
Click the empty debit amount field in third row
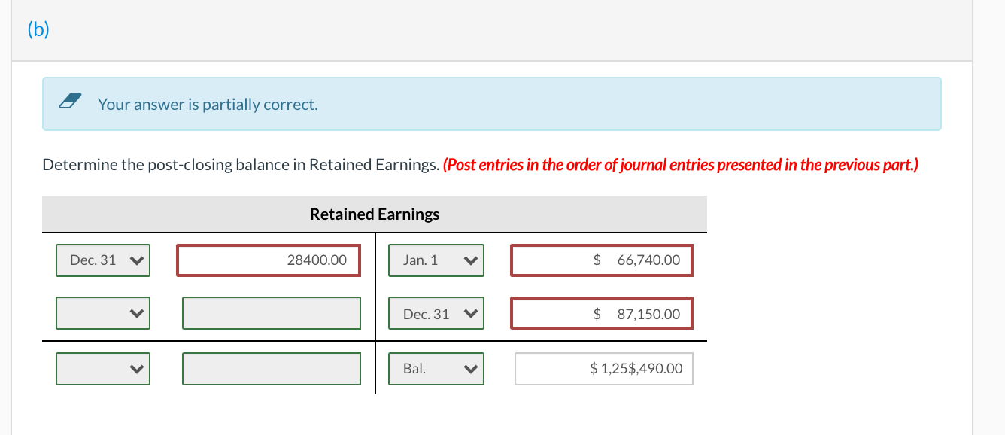tap(271, 368)
